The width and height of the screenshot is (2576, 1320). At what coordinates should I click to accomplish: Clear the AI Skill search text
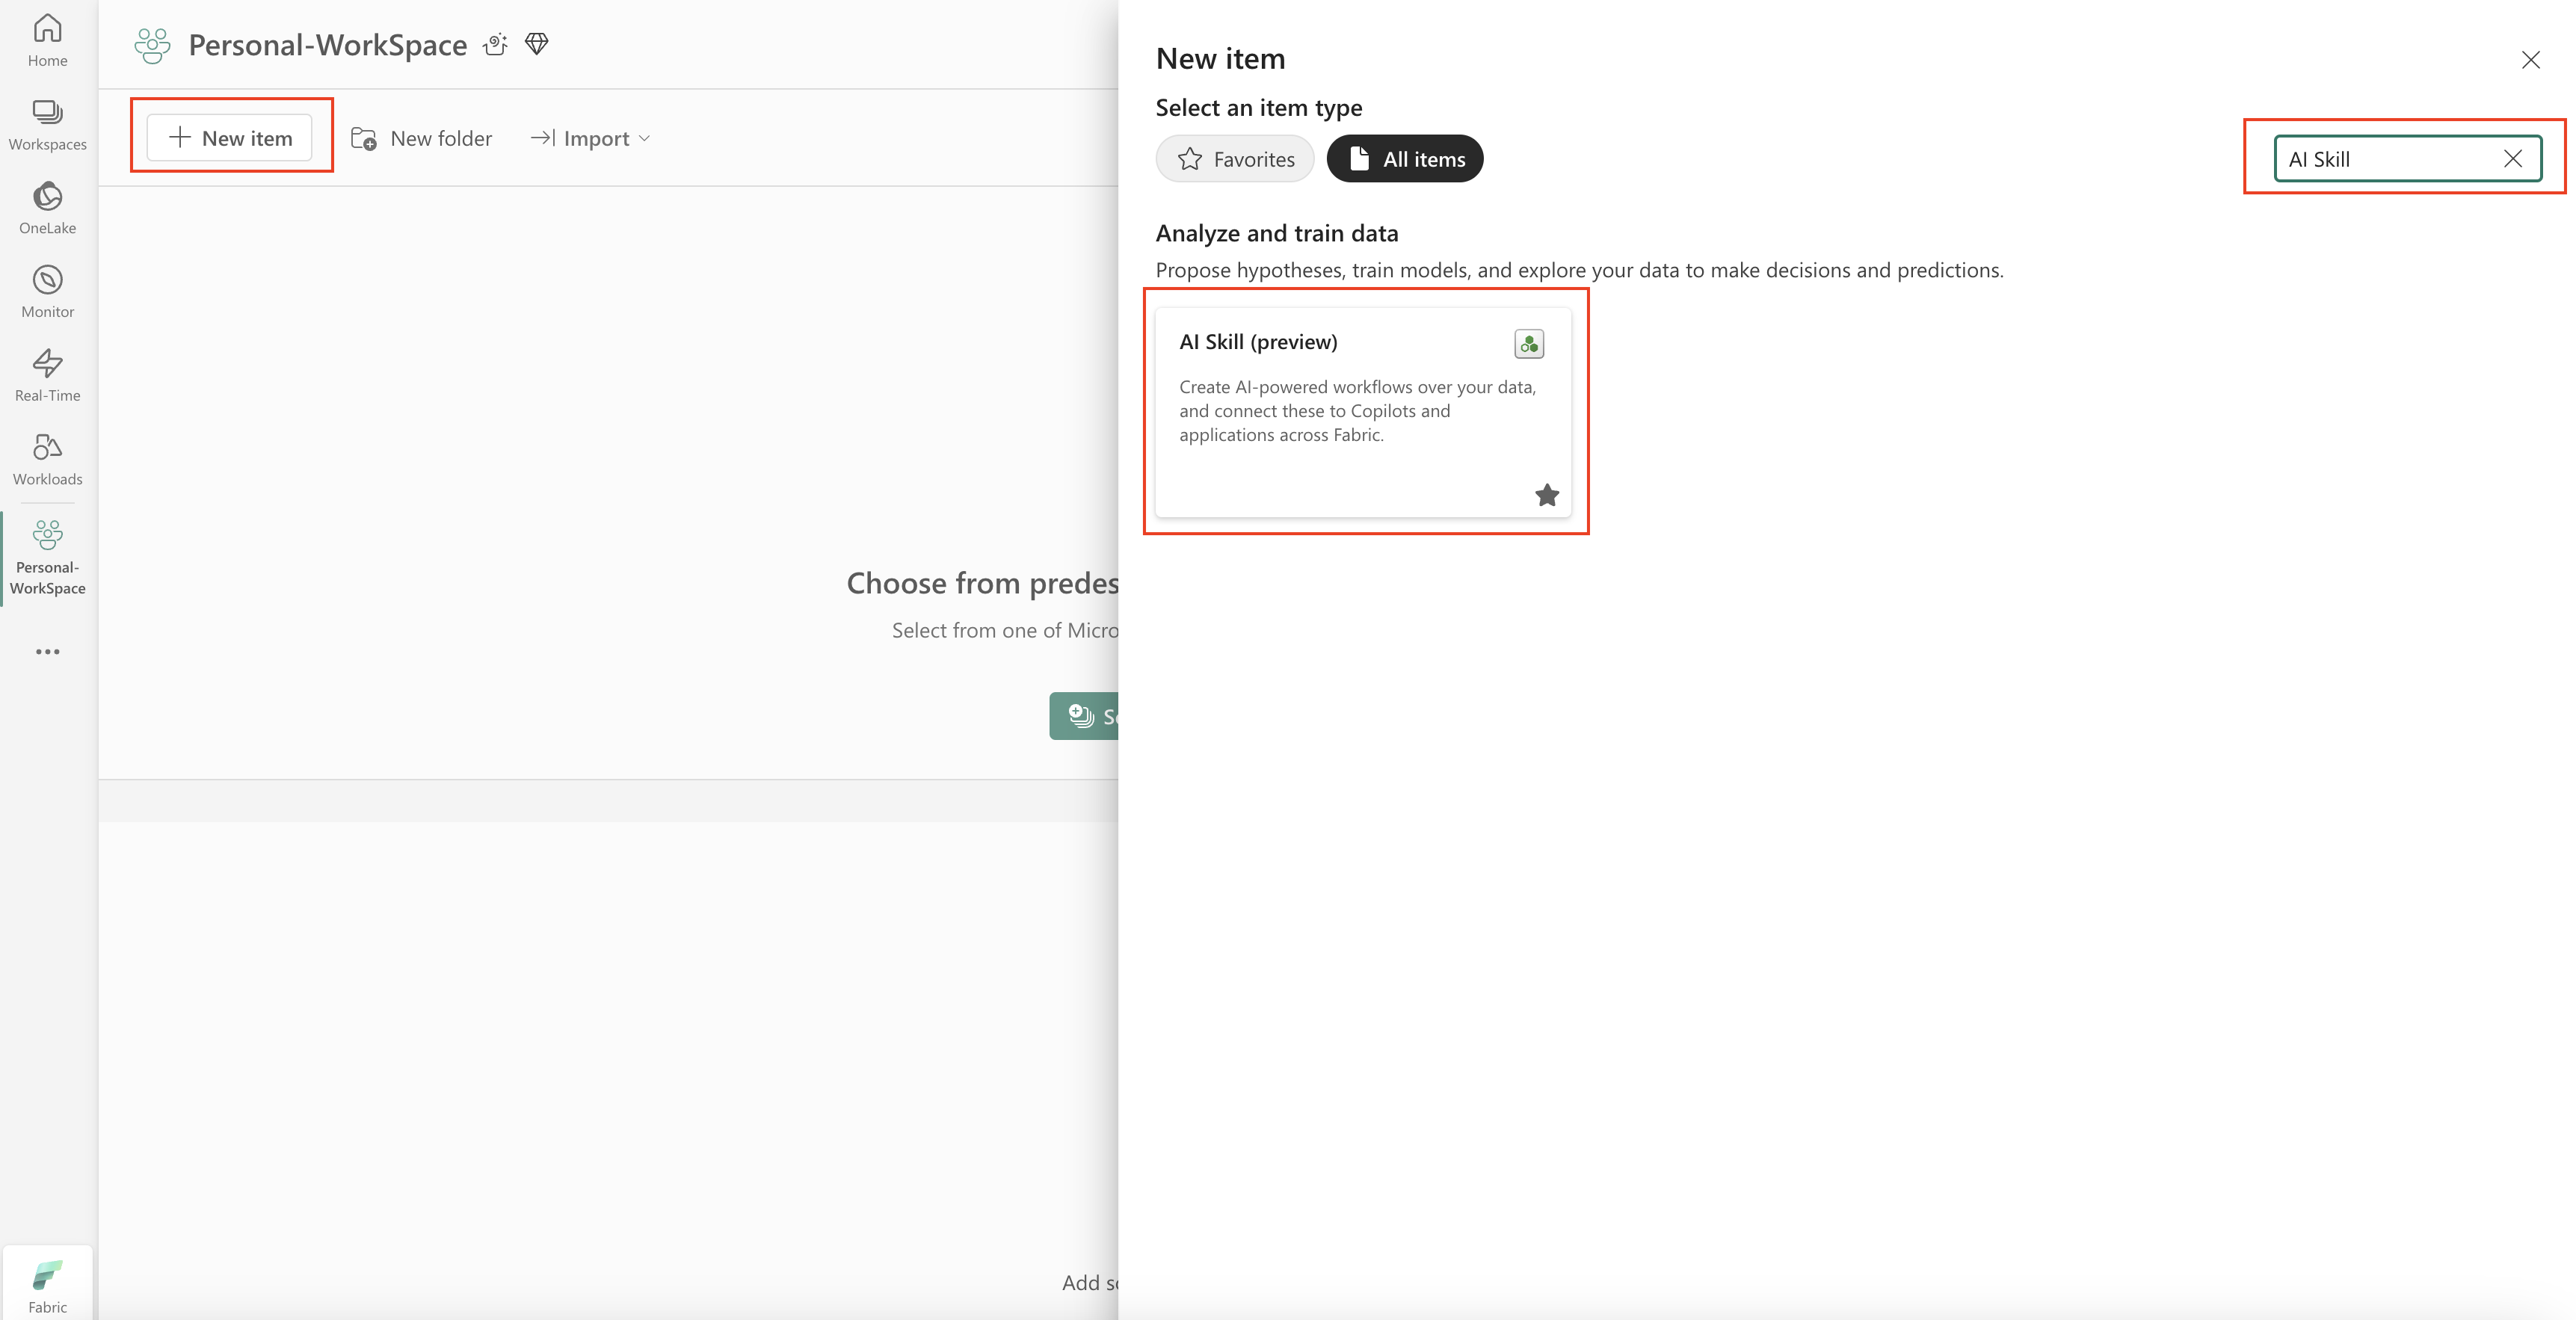click(2512, 159)
